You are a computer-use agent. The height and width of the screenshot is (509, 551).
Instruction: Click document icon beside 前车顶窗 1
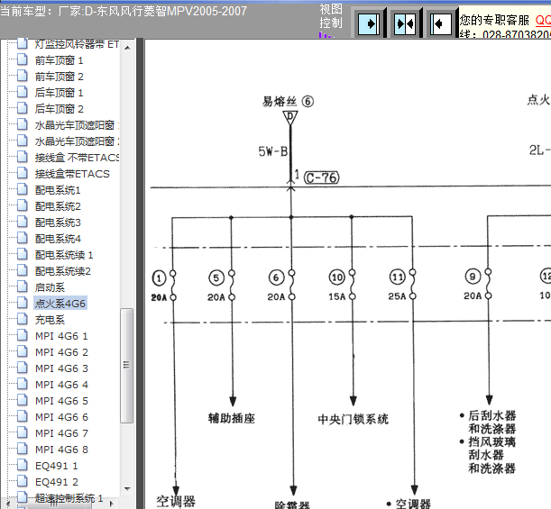click(x=23, y=59)
